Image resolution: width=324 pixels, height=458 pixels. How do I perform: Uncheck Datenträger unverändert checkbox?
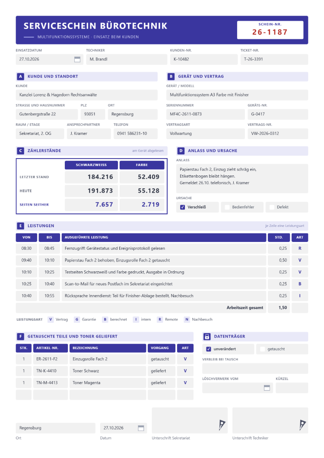click(x=209, y=349)
